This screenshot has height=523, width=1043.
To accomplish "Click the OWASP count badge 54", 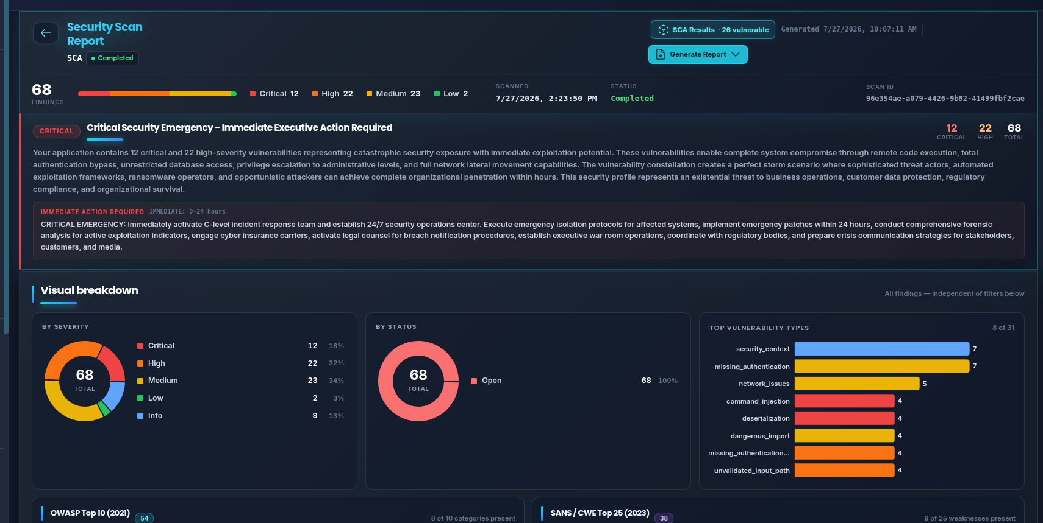I will (x=145, y=518).
